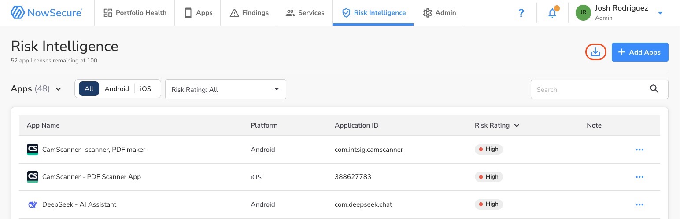Click com.intsig.camscanner application ID
This screenshot has width=680, height=219.
click(369, 150)
